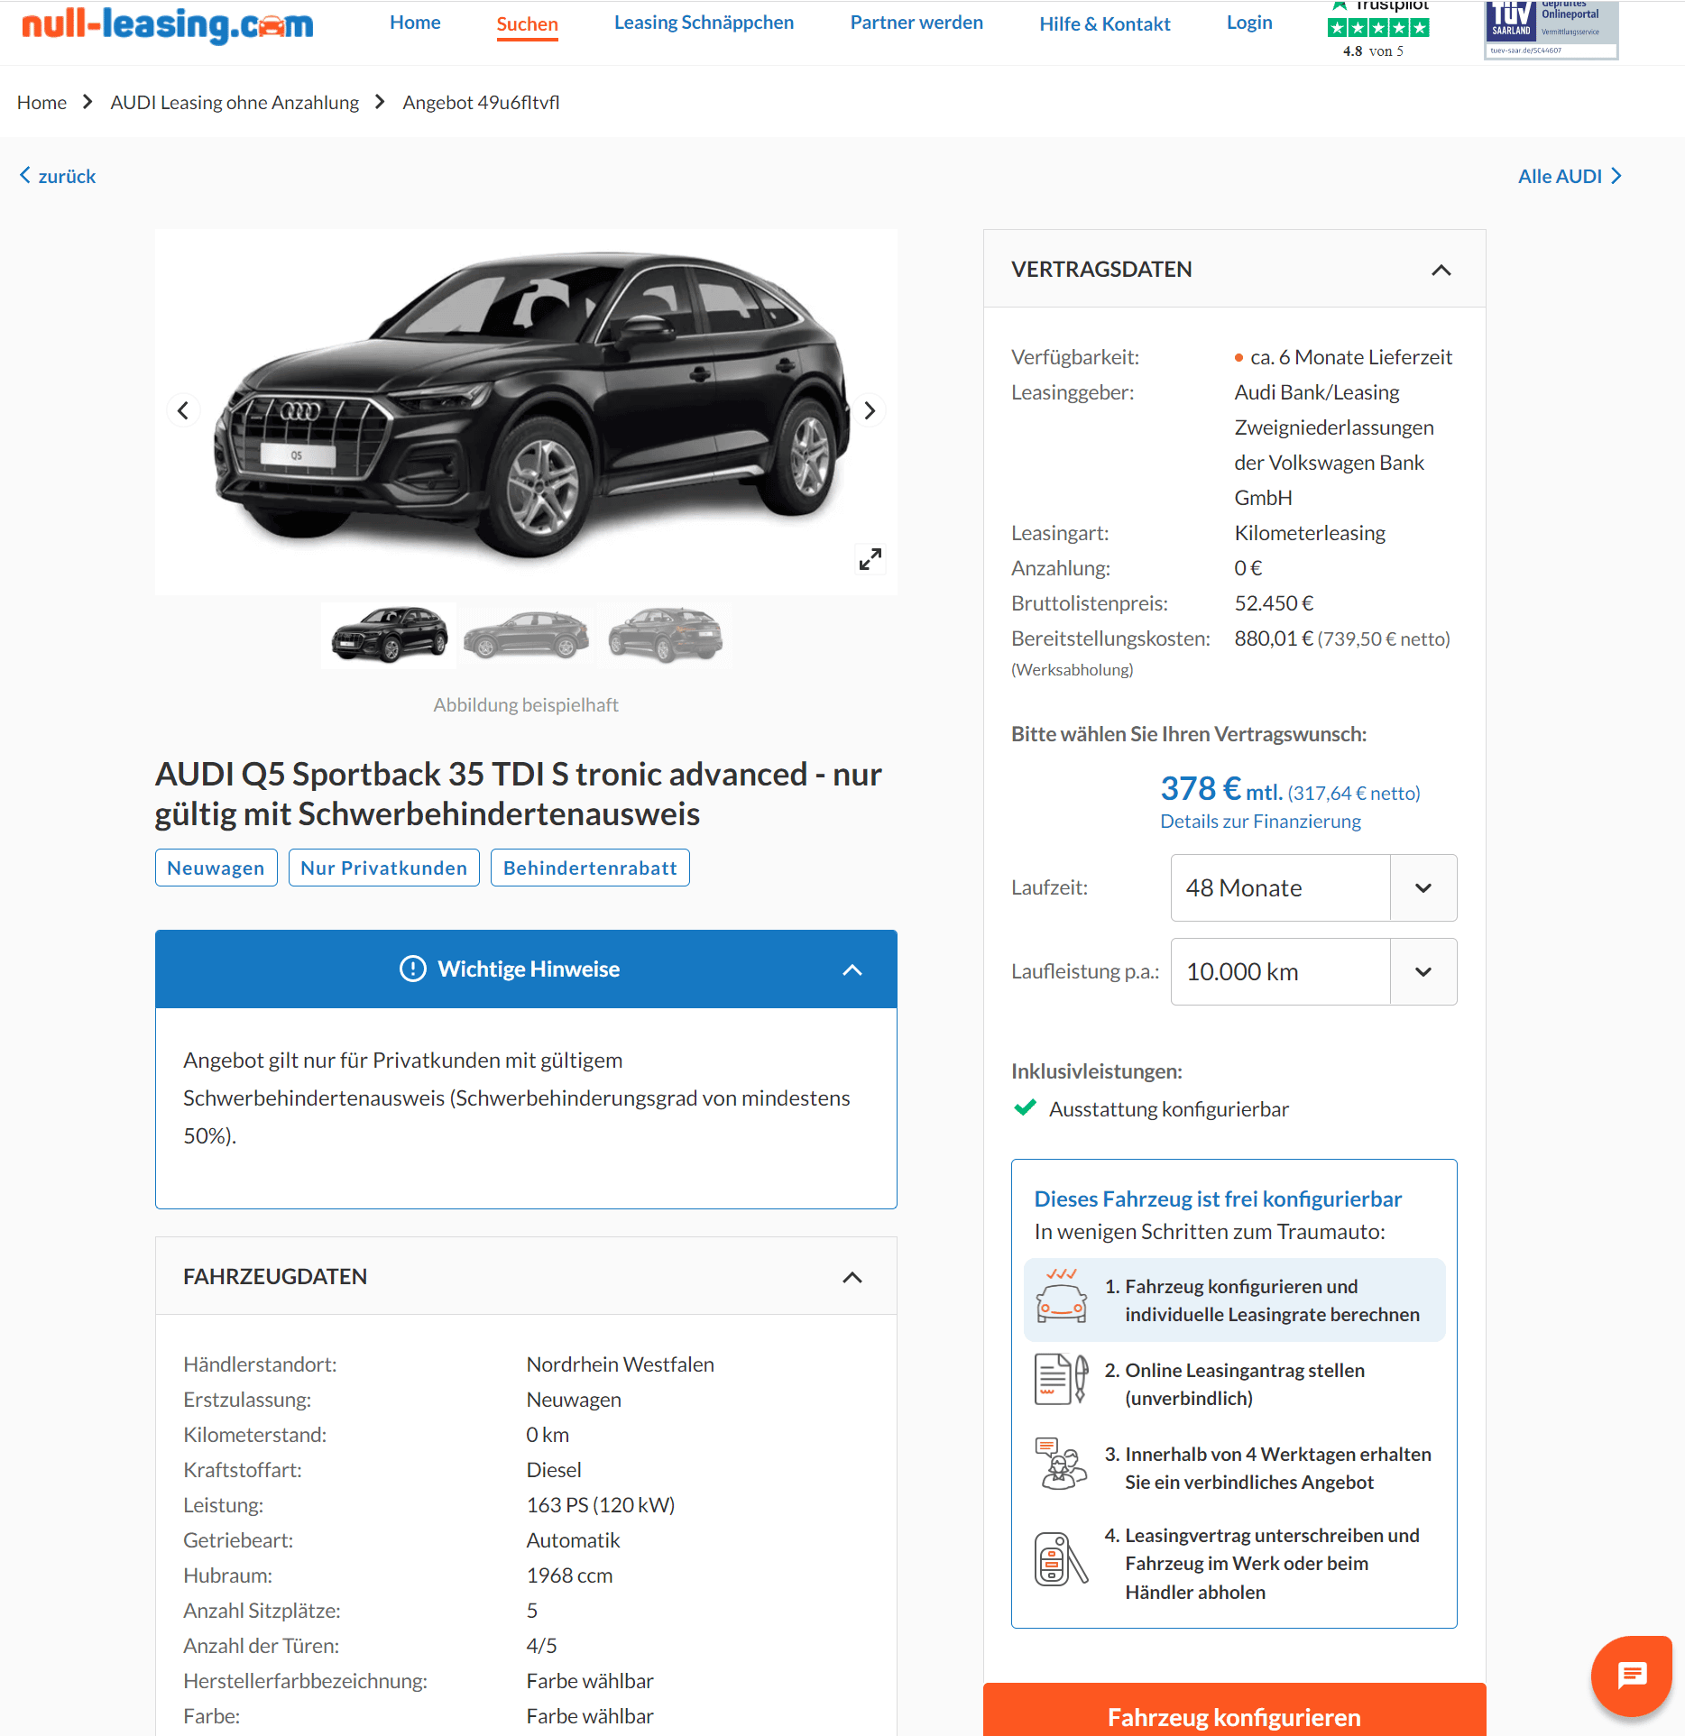The image size is (1685, 1736).
Task: Open AUDI Leasing ohne Anzahlung breadcrumb
Action: point(235,103)
